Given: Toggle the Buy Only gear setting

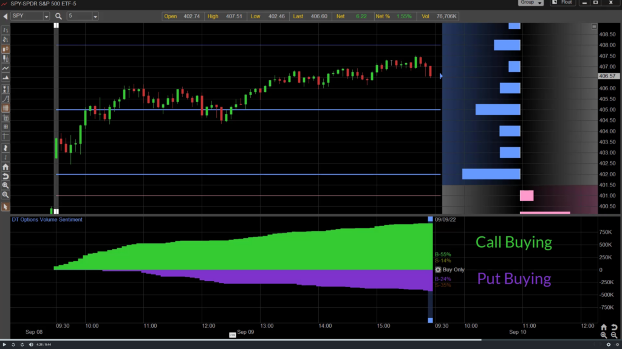Looking at the screenshot, I should pos(437,269).
